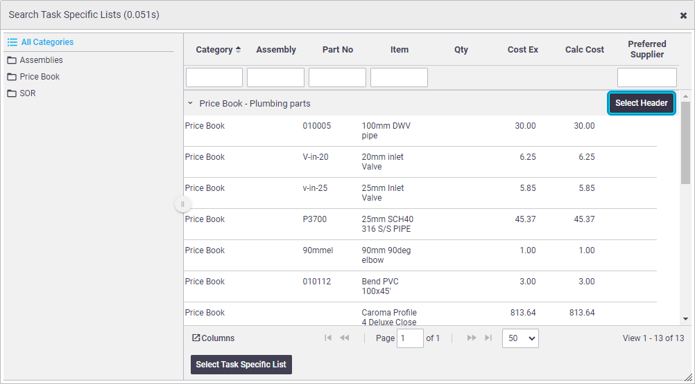Select the 90mm 90deg elbow item
This screenshot has width=695, height=384.
point(386,255)
